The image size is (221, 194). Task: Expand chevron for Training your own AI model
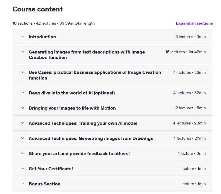(x=23, y=123)
